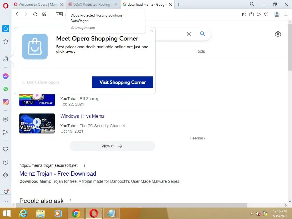This screenshot has height=219, width=292.
Task: Open the Windows 11 vs Memz video link
Action: point(82,116)
